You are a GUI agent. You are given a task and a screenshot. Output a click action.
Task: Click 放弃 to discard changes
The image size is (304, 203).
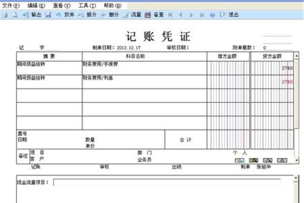tap(65, 15)
